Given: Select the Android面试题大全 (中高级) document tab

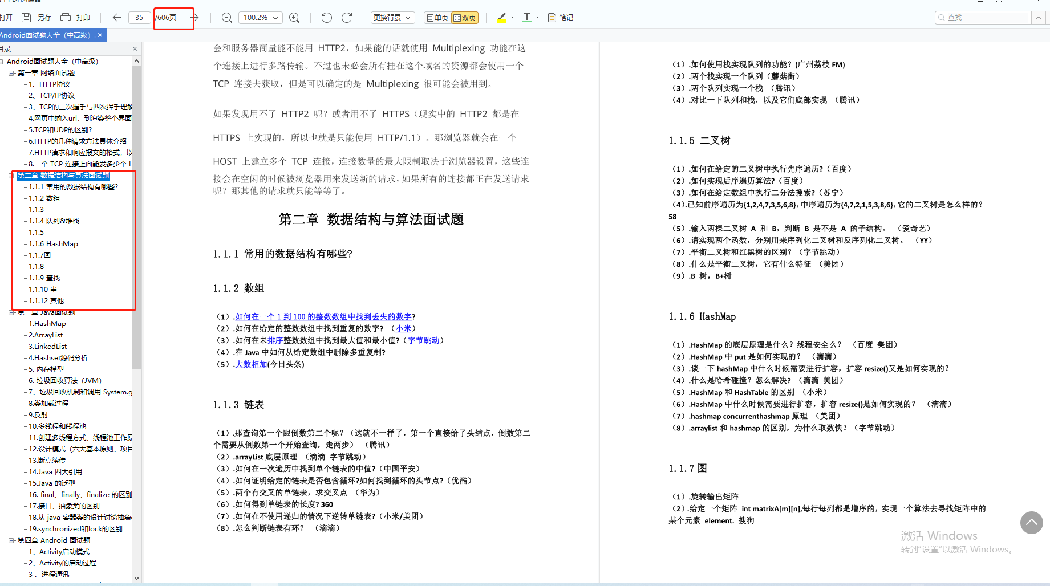Looking at the screenshot, I should 47,35.
